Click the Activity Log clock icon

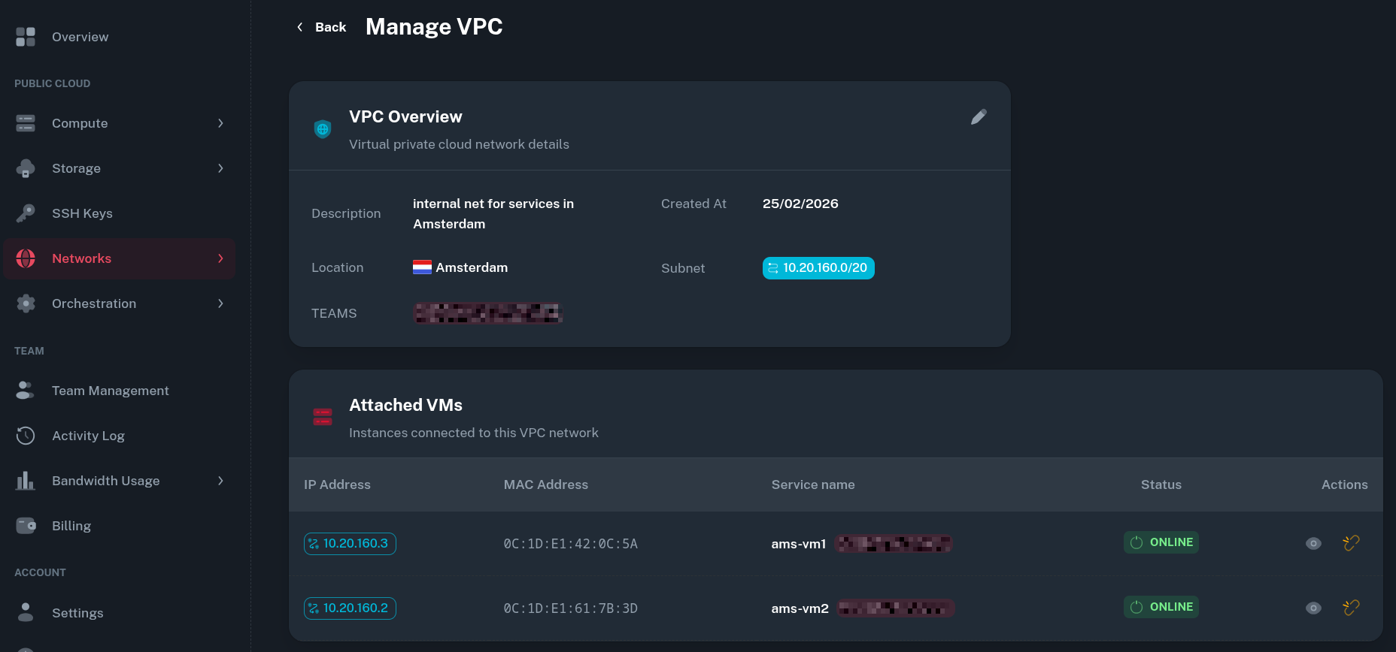click(26, 436)
